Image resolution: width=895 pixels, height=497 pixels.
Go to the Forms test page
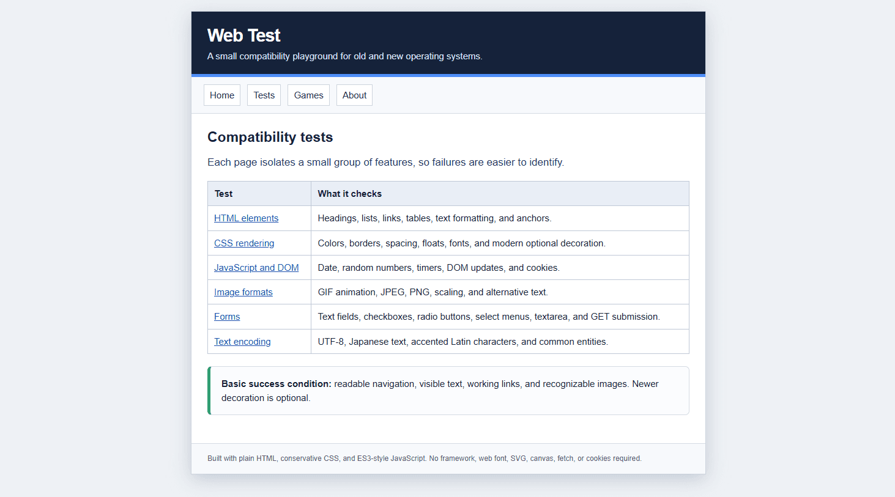(x=227, y=317)
